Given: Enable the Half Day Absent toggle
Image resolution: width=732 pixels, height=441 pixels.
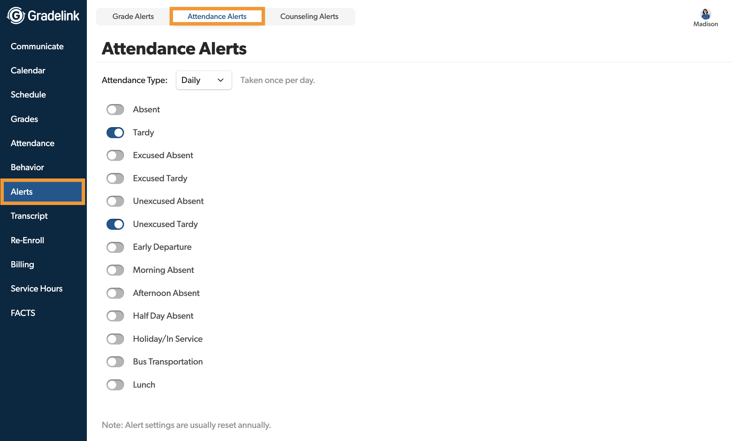Looking at the screenshot, I should point(115,316).
